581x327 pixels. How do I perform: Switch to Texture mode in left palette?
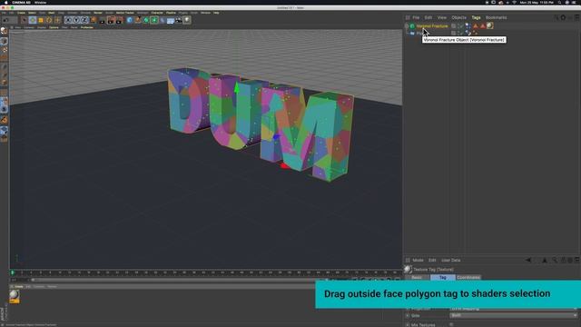click(4, 49)
